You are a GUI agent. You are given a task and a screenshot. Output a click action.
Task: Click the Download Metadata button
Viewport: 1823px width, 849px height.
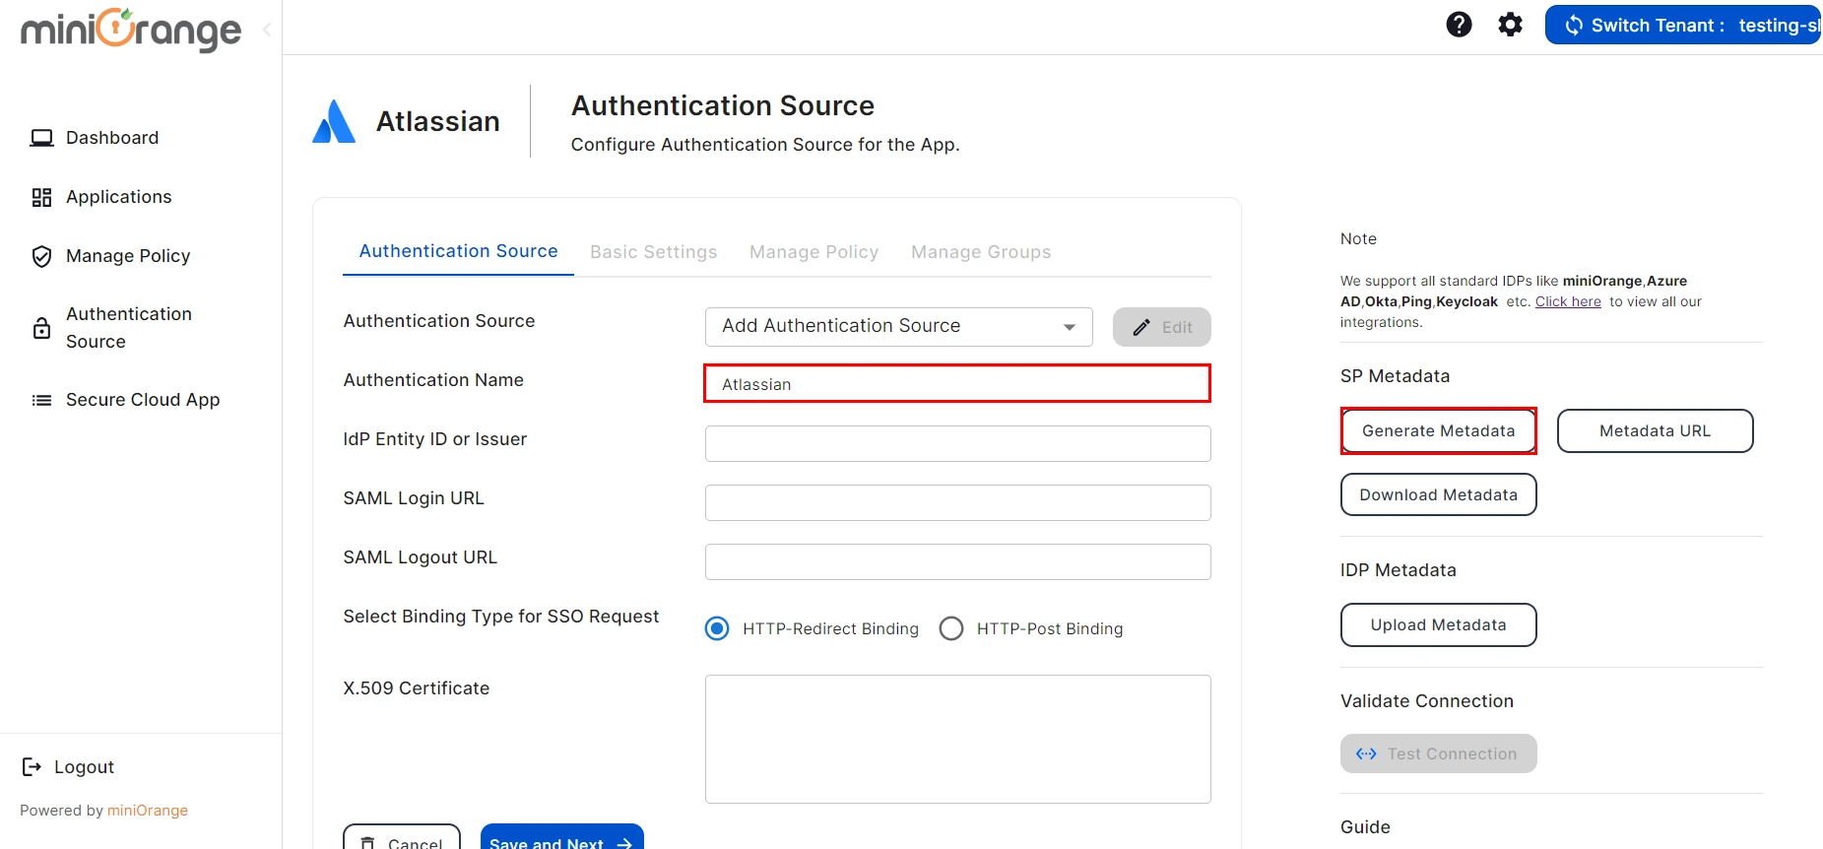(1439, 495)
